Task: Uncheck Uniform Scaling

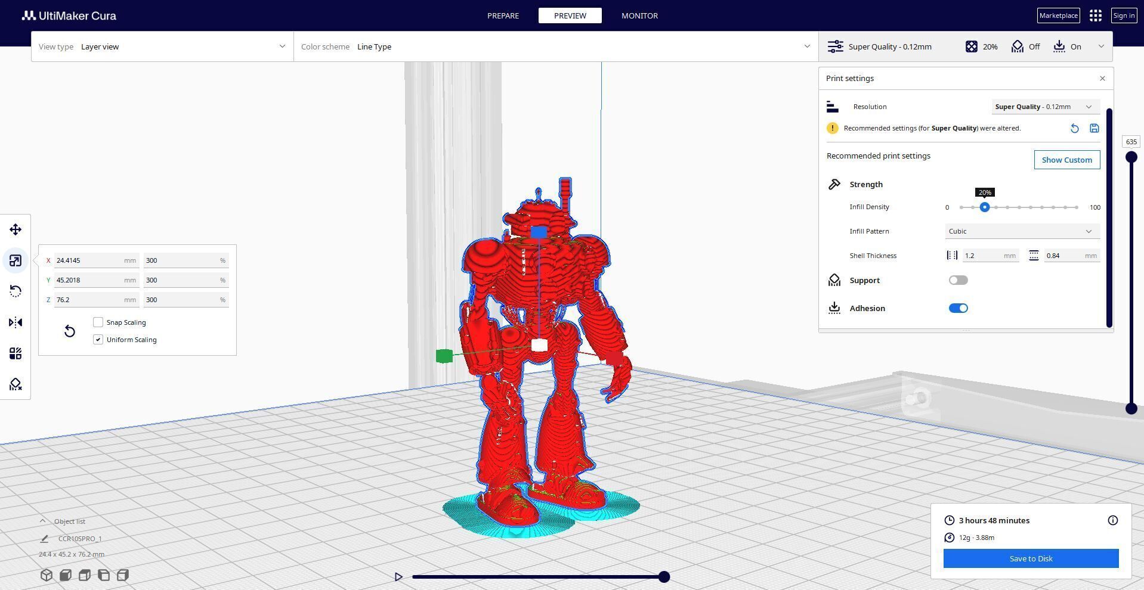Action: 98,340
